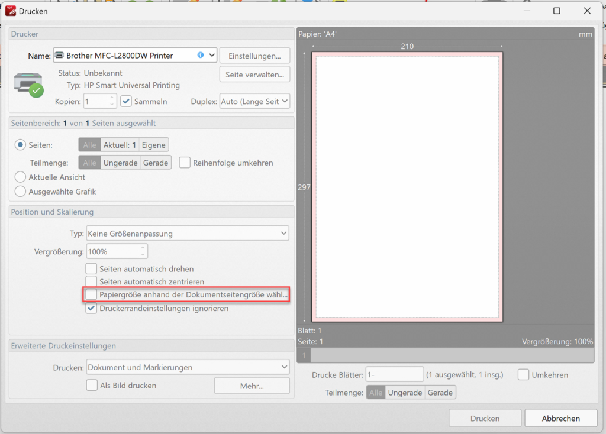The height and width of the screenshot is (434, 606).
Task: Toggle the Sammeln checkbox
Action: coord(126,101)
